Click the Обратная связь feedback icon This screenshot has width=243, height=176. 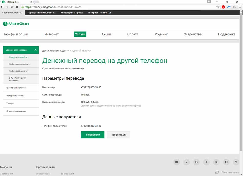217,172
